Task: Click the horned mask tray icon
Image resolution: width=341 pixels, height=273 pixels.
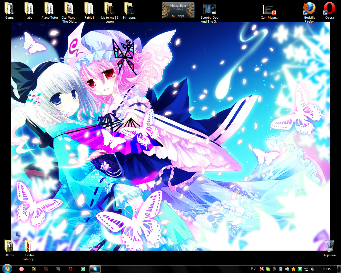Action: click(x=274, y=269)
